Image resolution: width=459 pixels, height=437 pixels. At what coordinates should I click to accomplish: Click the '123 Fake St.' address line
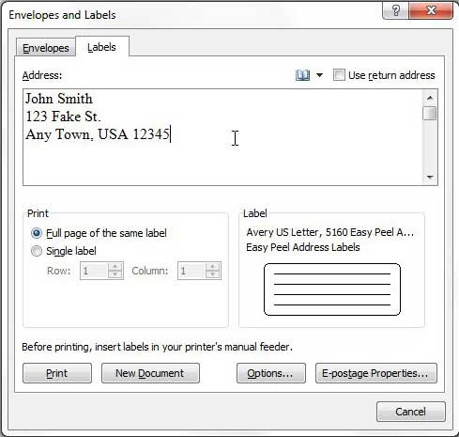pyautogui.click(x=63, y=117)
